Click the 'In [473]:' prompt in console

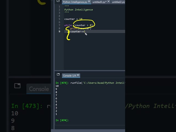pos(62,83)
